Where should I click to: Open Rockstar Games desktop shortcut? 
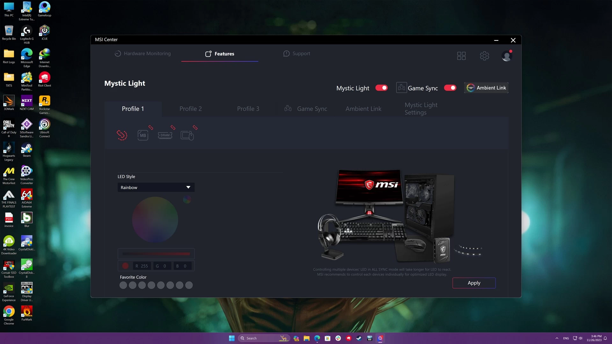pos(45,105)
